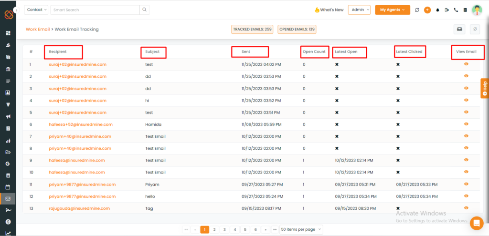Open the calendar icon in sidebar

pos(8,187)
